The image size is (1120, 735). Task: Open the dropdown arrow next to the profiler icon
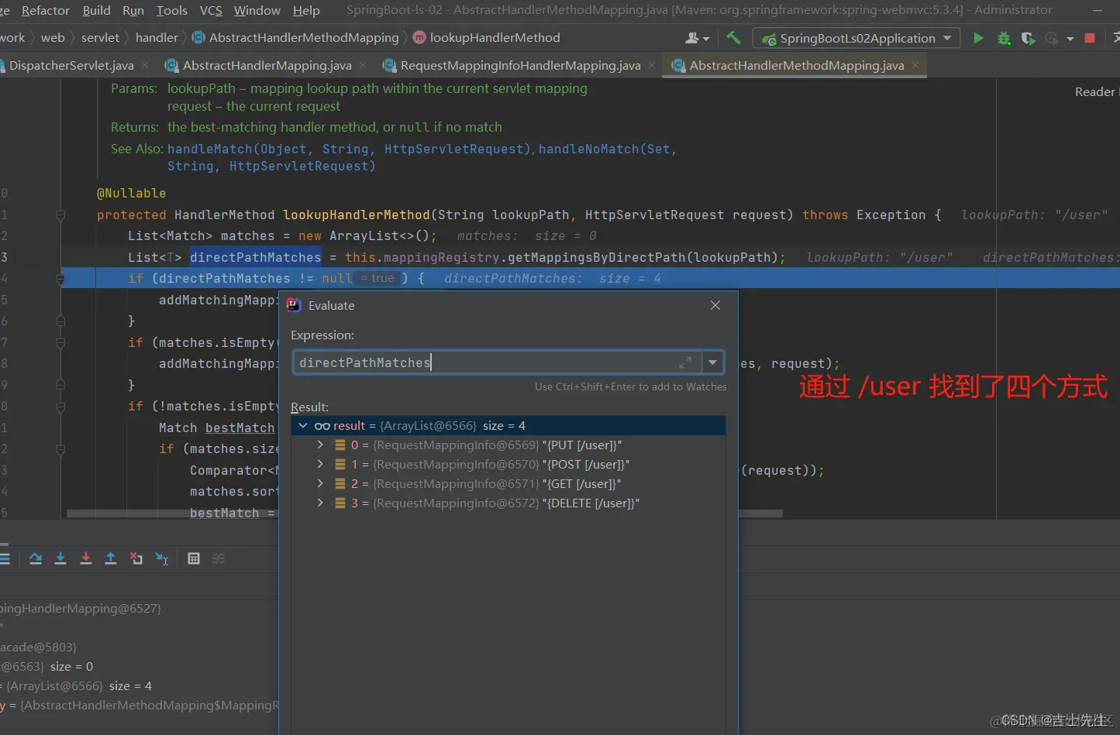[1070, 39]
